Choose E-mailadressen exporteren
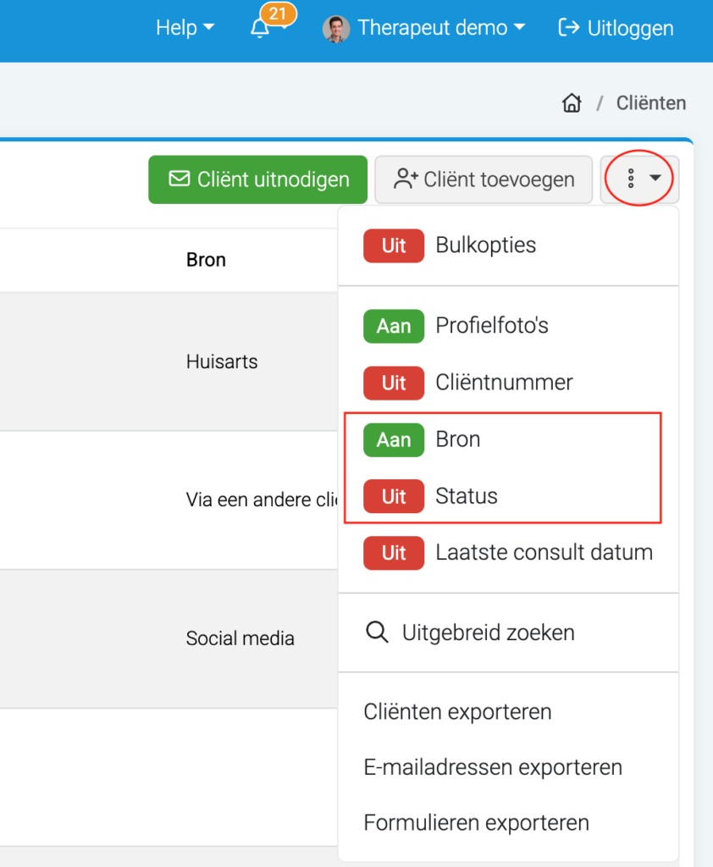This screenshot has height=867, width=713. pos(493,767)
